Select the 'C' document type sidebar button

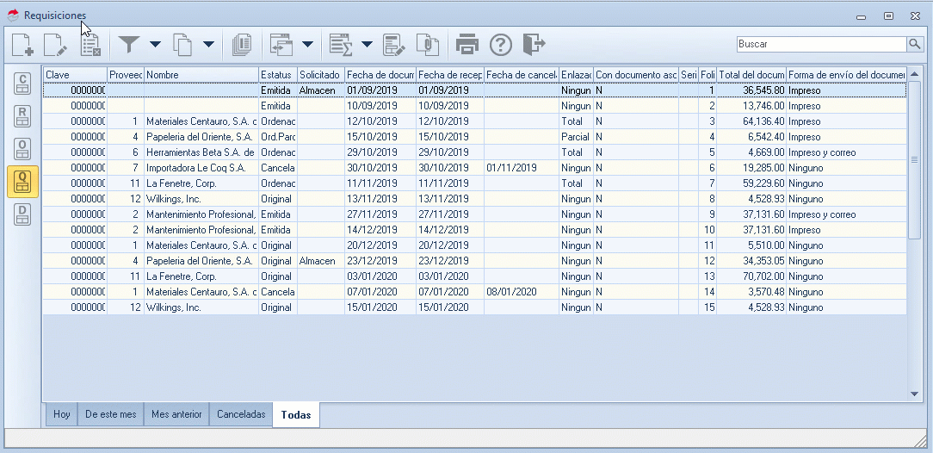[x=23, y=84]
